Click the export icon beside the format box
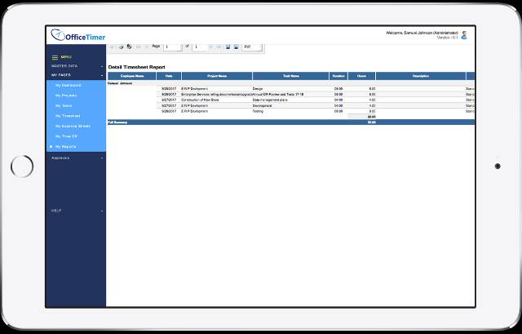The width and height of the screenshot is (522, 334). [x=236, y=47]
